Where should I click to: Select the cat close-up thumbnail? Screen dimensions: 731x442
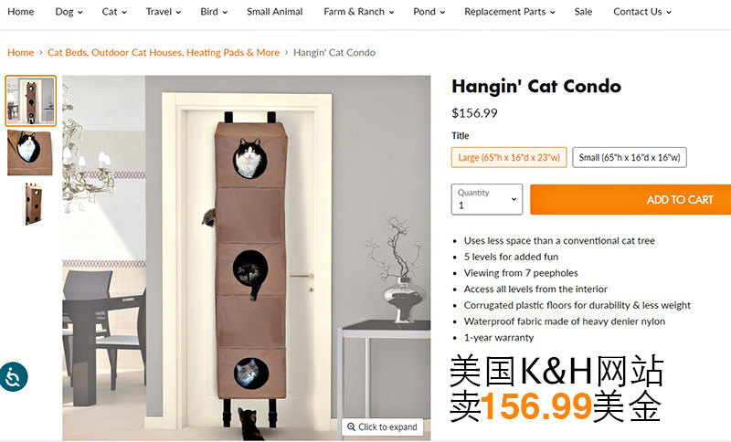(x=30, y=153)
